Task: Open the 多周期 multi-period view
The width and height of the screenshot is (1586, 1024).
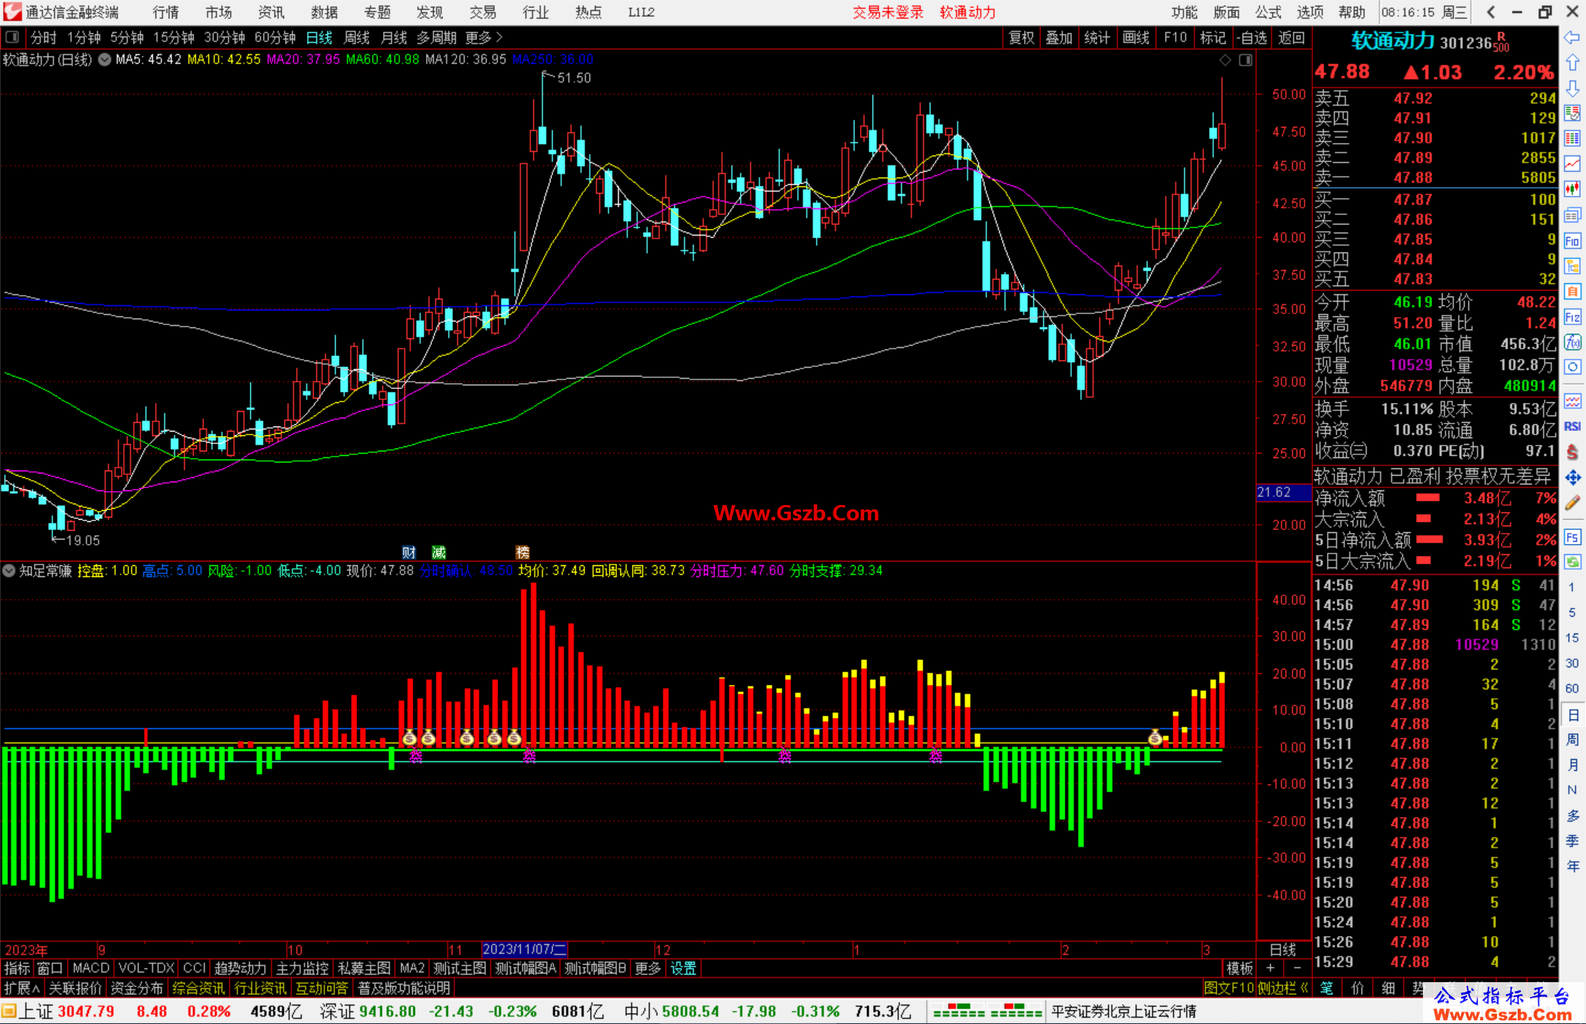Action: 436,37
